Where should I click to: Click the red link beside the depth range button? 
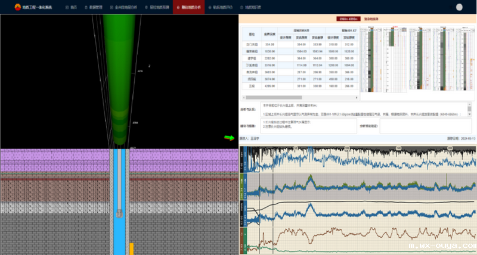click(x=371, y=19)
